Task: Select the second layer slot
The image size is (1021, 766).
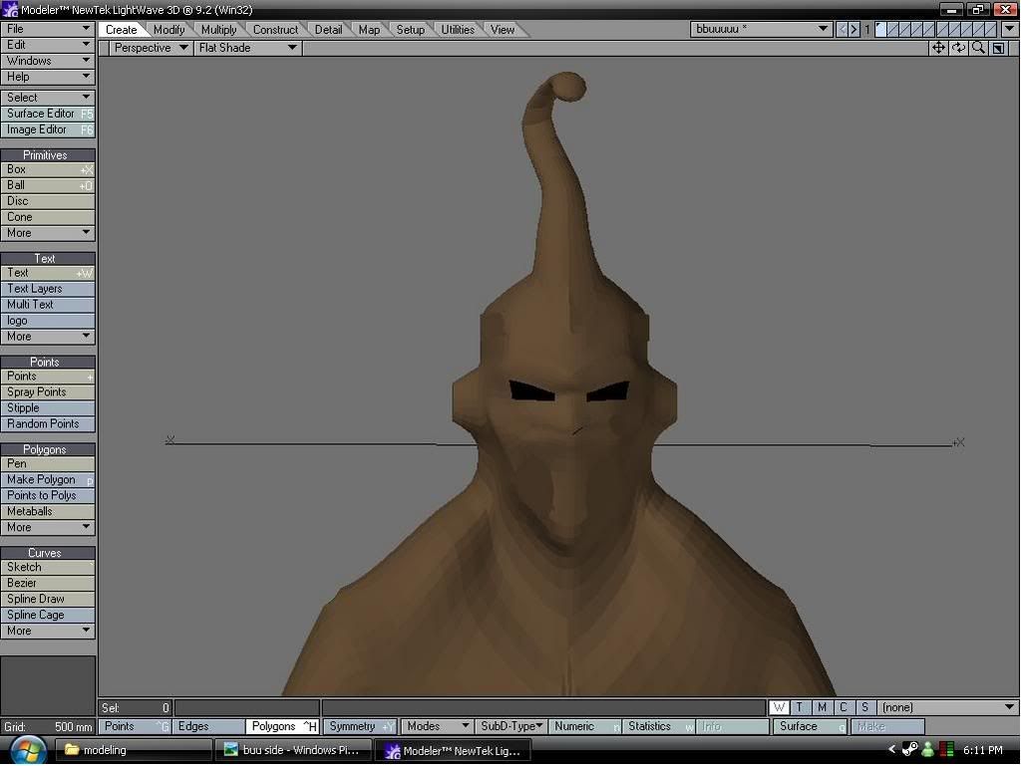Action: coord(892,29)
